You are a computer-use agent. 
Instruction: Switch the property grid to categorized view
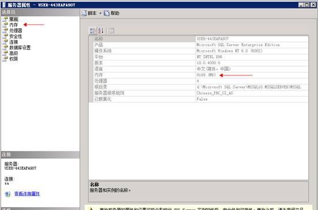pyautogui.click(x=93, y=31)
